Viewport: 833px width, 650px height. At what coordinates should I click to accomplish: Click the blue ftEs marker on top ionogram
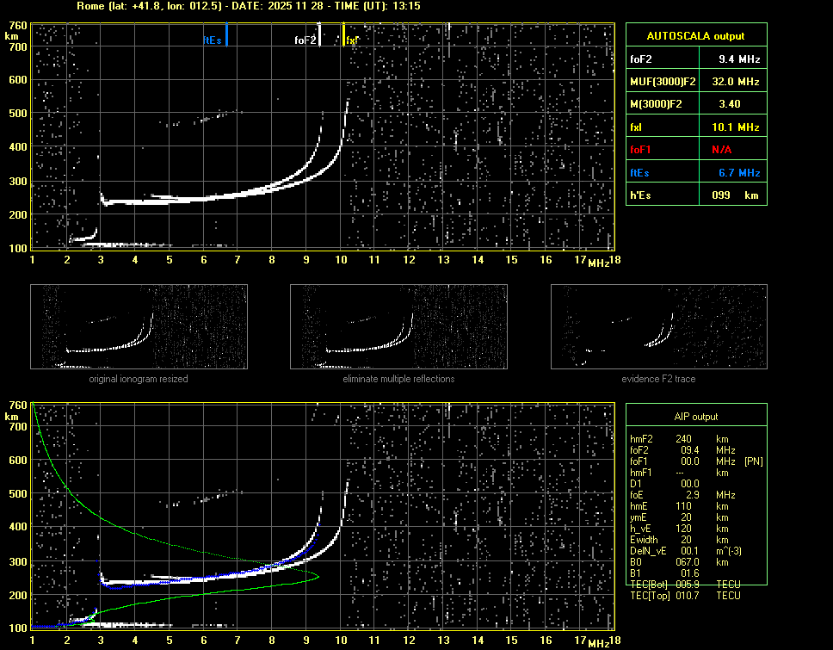(x=225, y=35)
